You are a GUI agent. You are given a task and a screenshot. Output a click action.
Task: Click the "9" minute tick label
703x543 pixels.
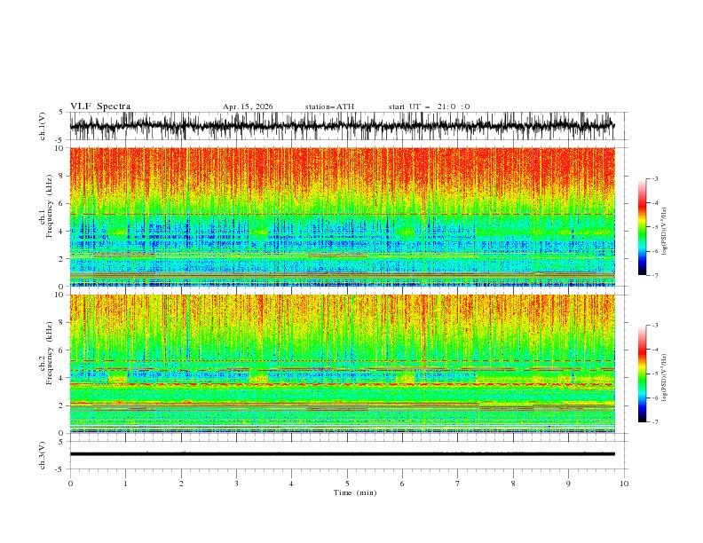(568, 484)
